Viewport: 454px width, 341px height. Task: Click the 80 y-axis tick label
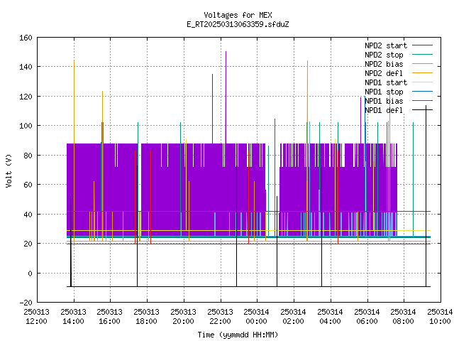pyautogui.click(x=28, y=156)
